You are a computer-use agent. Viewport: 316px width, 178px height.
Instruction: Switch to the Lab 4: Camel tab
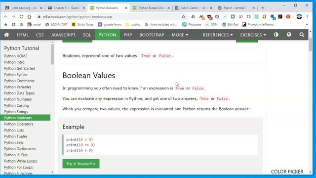[x=194, y=8]
